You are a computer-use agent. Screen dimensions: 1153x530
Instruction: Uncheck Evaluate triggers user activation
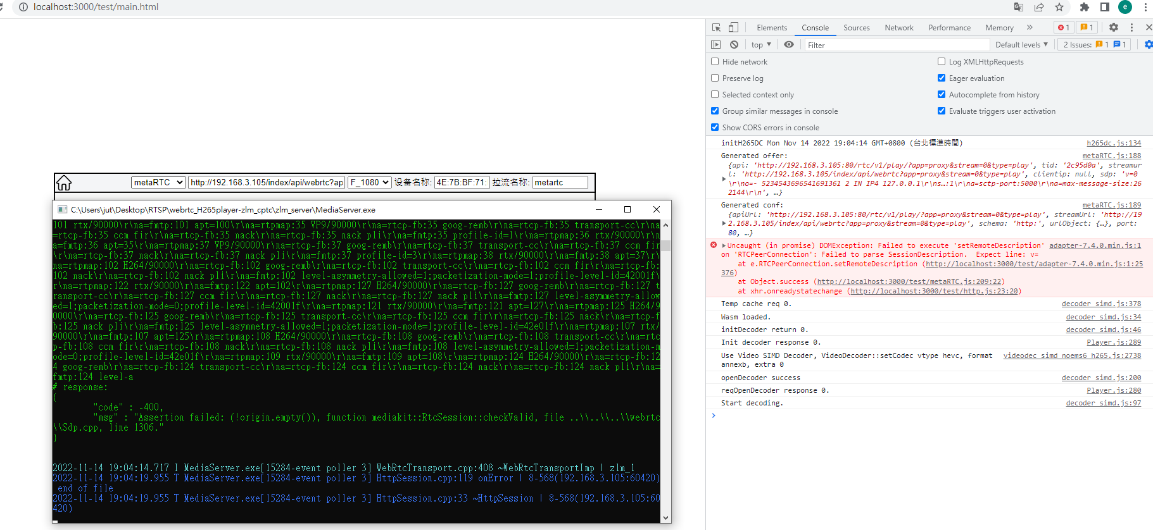pos(942,111)
